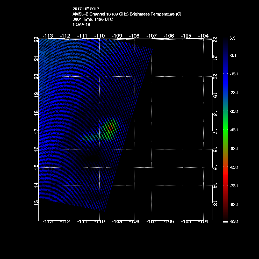
Task: Select the -73.1 red colorbar level
Action: [235, 186]
